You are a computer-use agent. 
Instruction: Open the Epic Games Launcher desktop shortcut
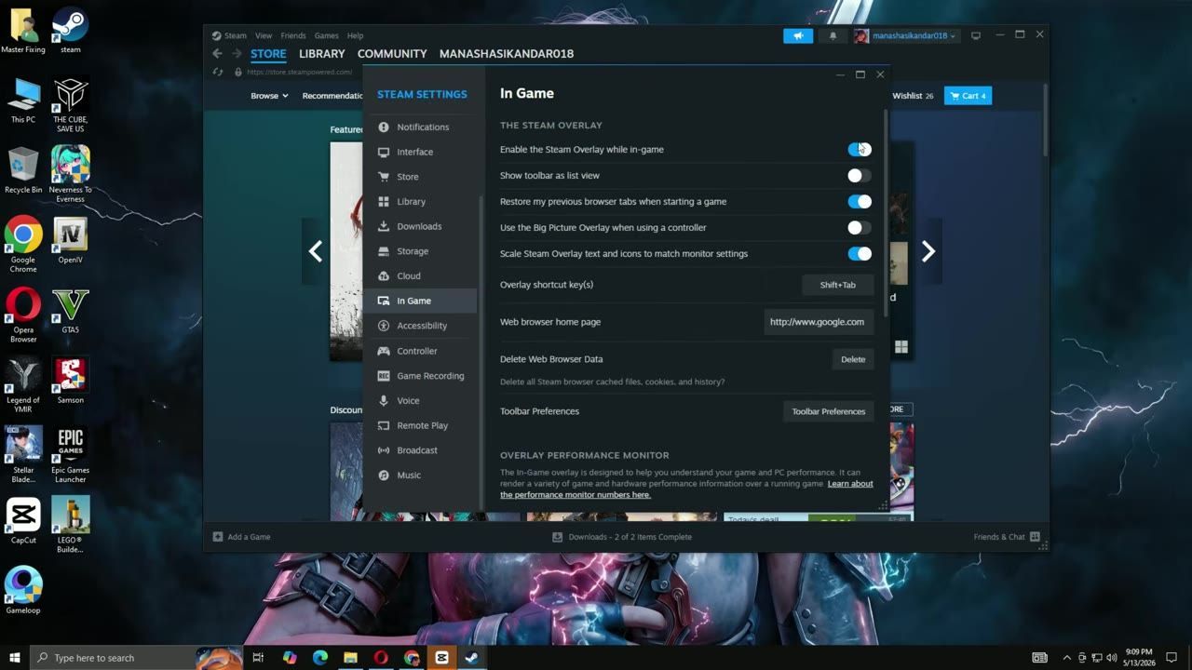click(71, 455)
